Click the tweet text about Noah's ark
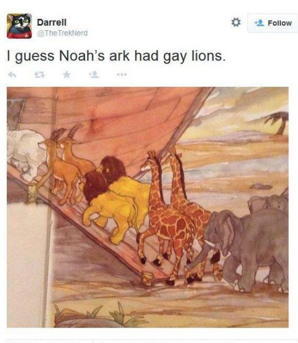Image resolution: width=298 pixels, height=343 pixels. pos(116,56)
